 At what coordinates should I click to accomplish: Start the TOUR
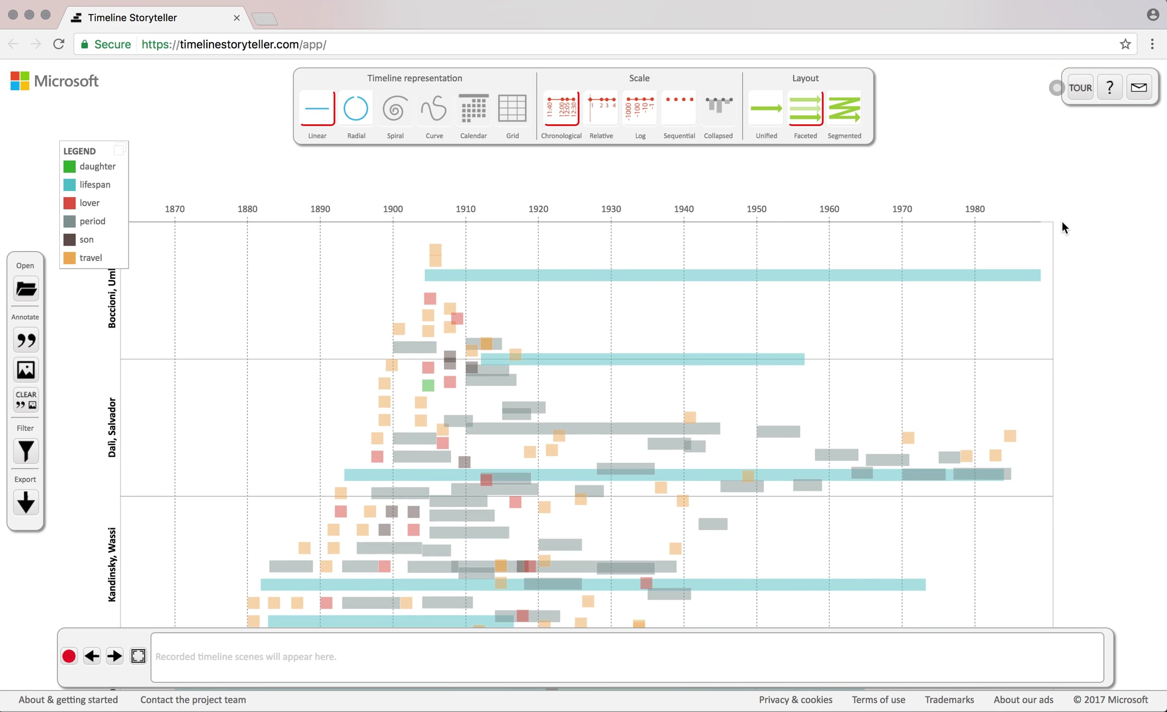[x=1080, y=87]
